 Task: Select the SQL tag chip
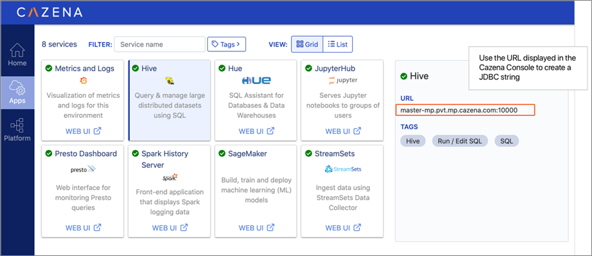506,141
